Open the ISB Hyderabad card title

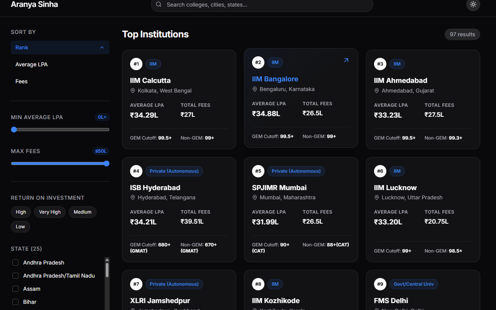[x=155, y=188]
